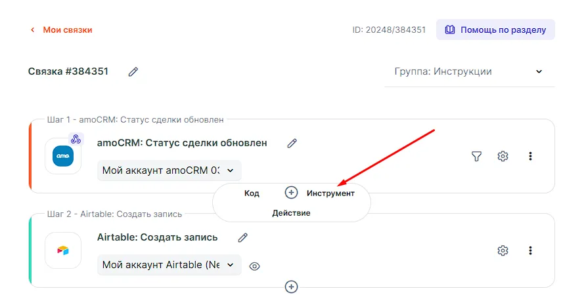Screen dimensions: 584x295
Task: Open three-dot menu for amoCRM step
Action: click(530, 156)
